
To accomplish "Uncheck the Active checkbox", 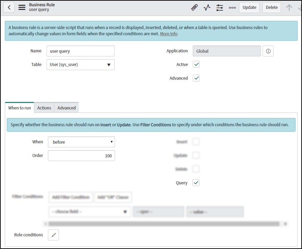I will (x=196, y=64).
